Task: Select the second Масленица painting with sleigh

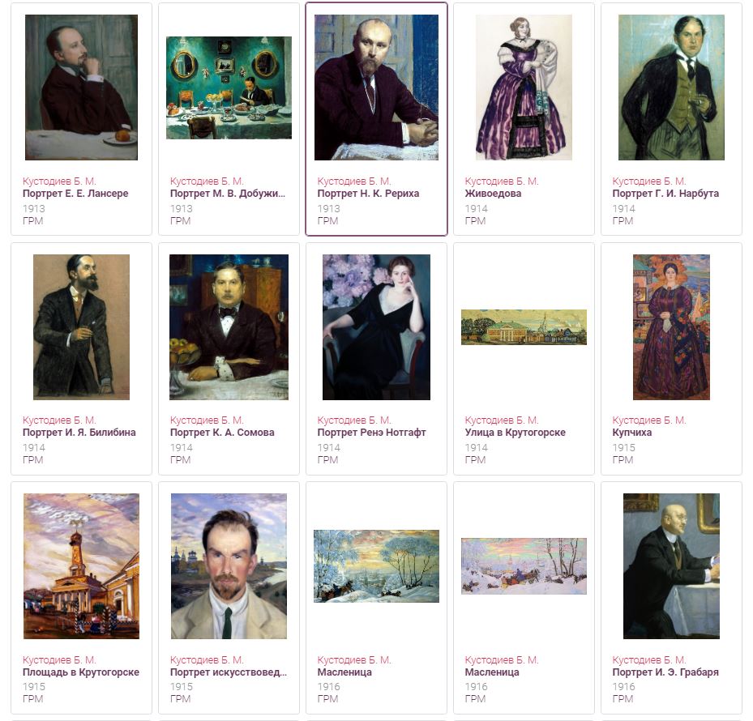Action: (x=524, y=566)
